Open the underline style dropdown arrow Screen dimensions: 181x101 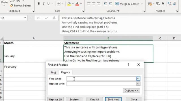click(53, 4)
